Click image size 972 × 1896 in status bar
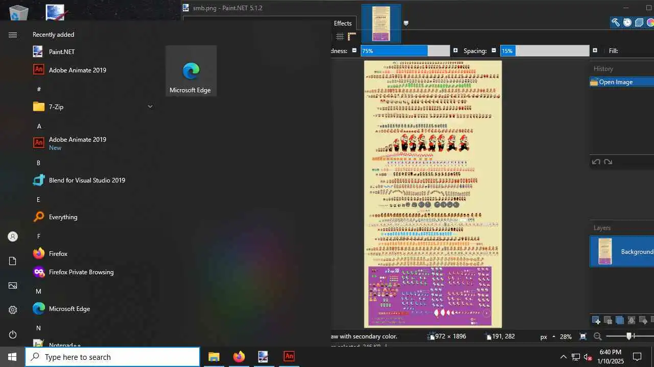The width and height of the screenshot is (654, 367). [447, 336]
